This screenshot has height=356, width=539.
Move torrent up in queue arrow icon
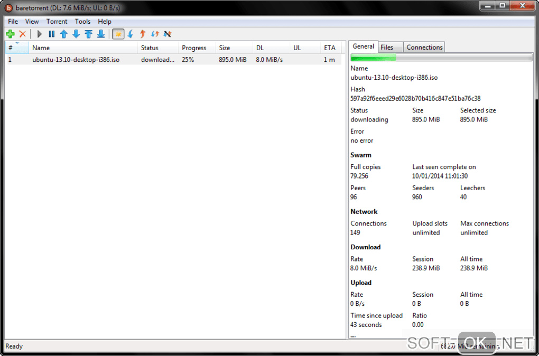[63, 34]
